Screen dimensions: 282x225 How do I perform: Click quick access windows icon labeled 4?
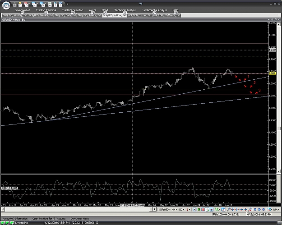pos(34,5)
